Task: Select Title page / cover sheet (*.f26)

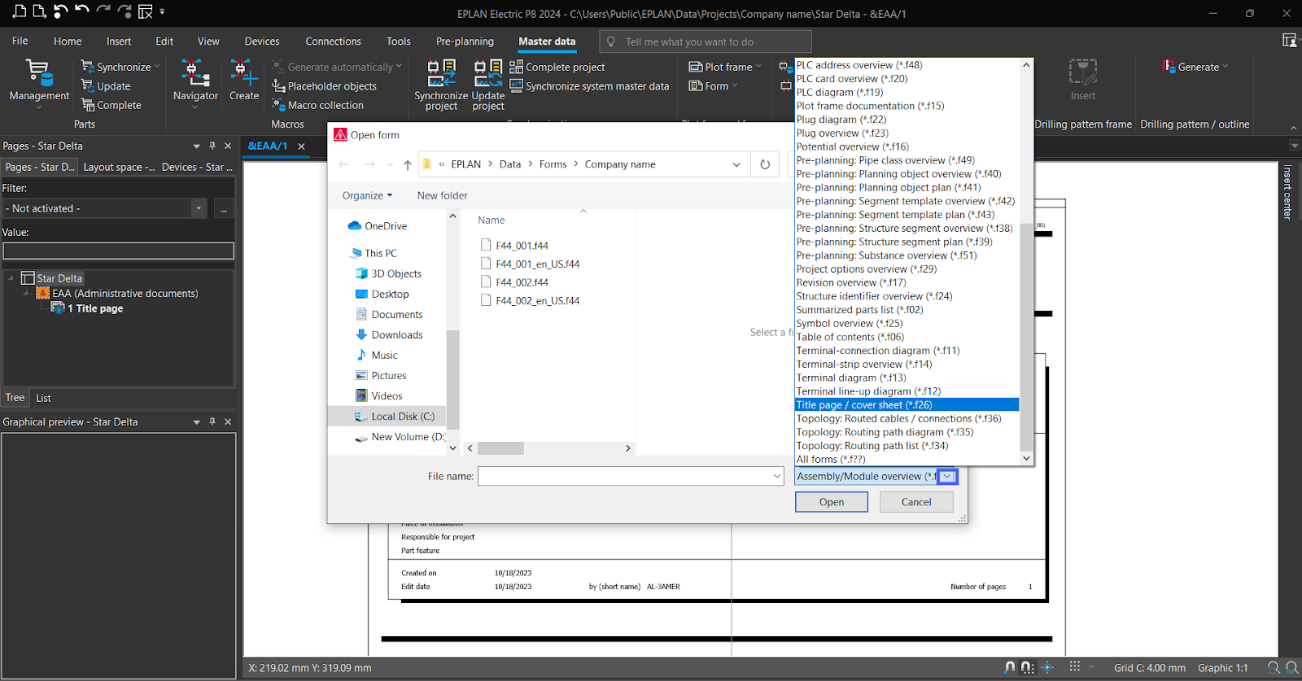Action: 907,405
